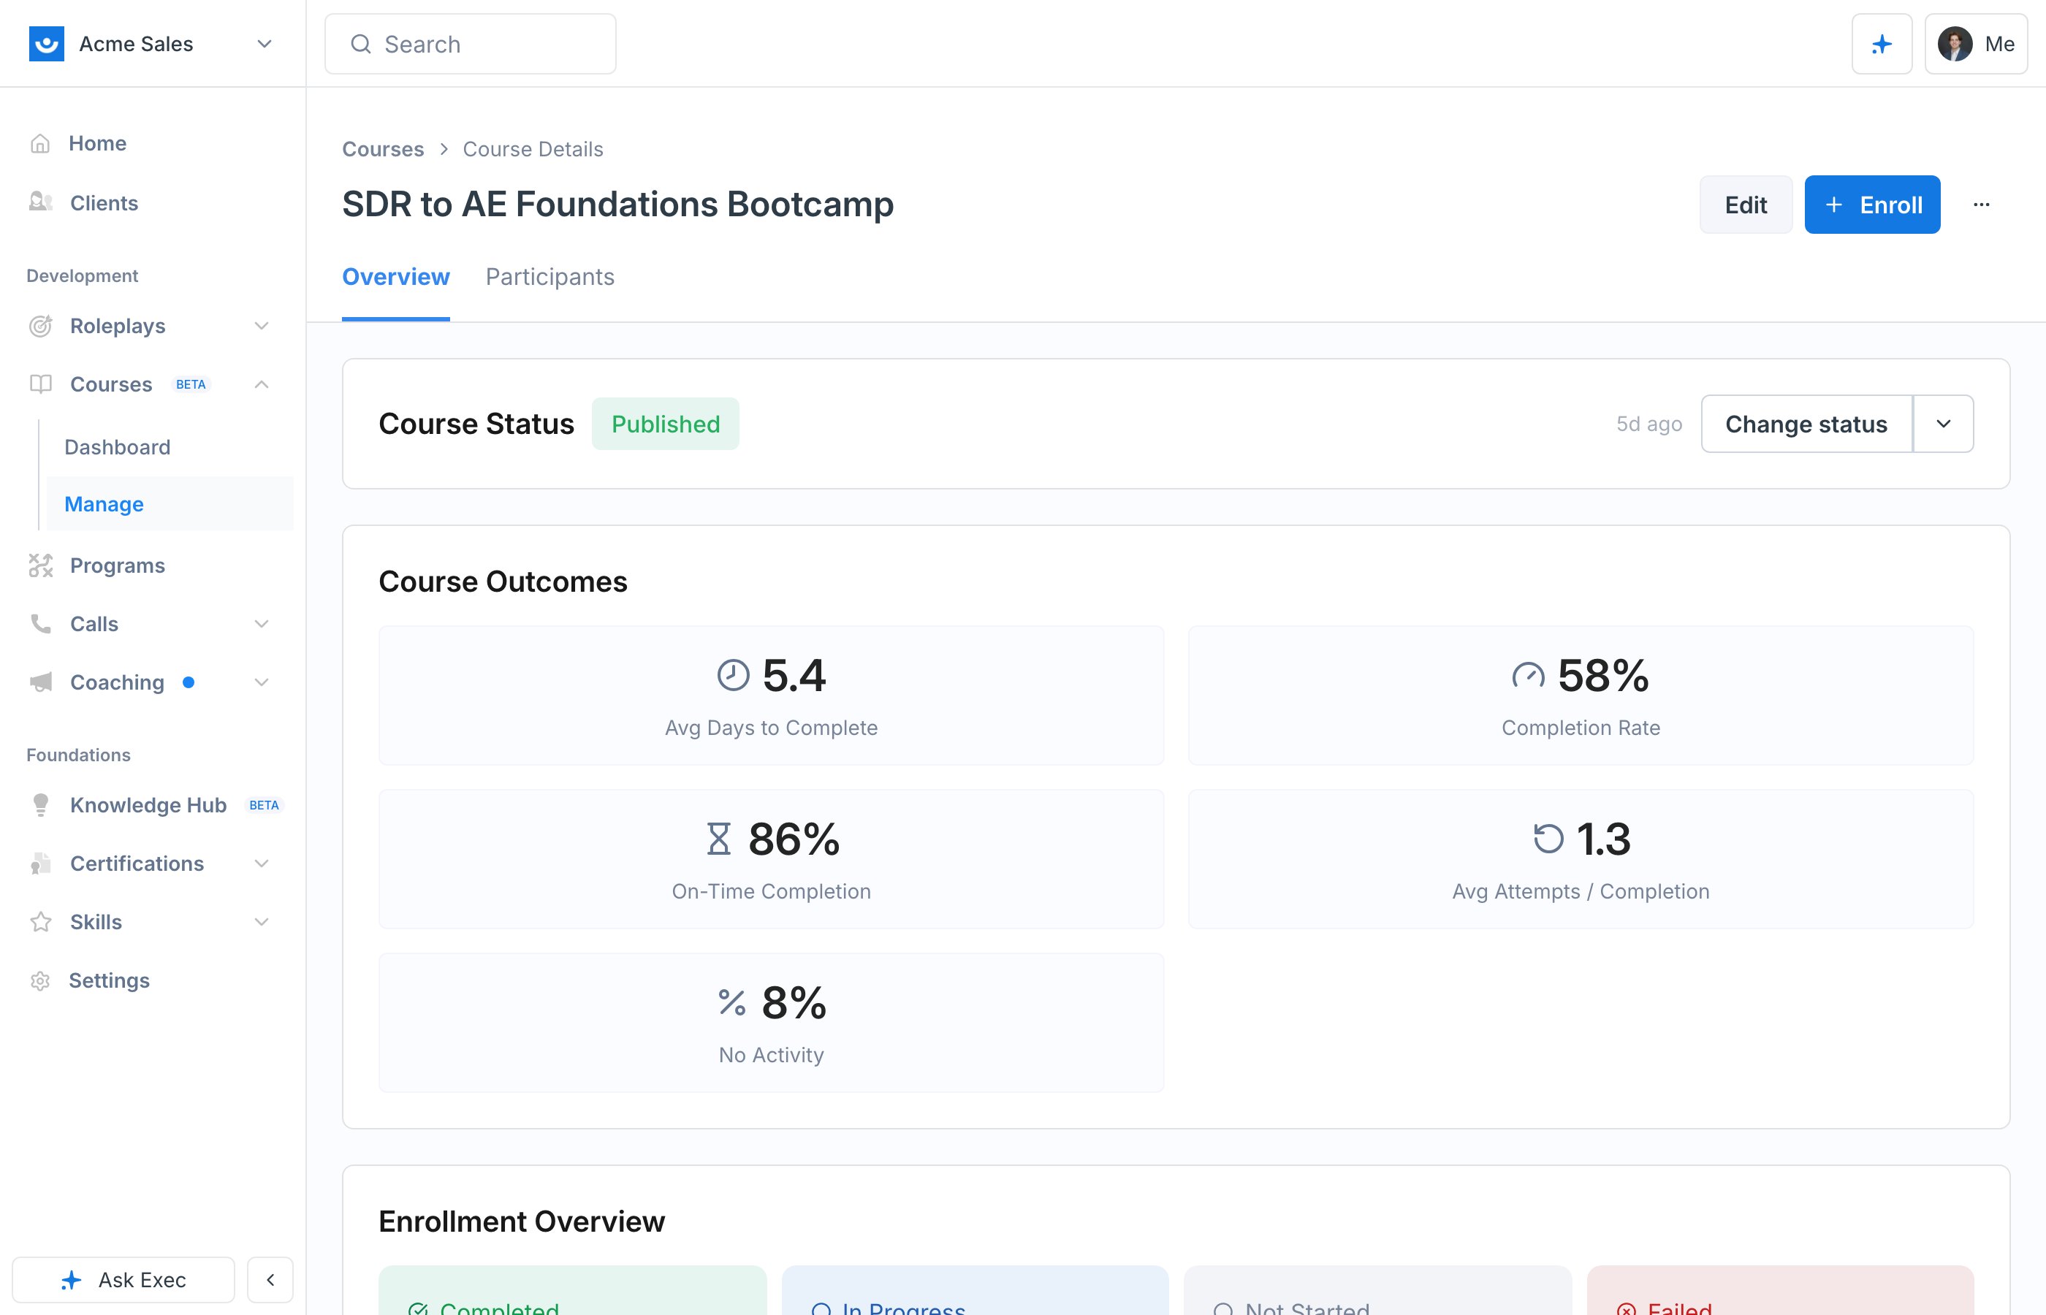Click the Calls phone icon
Image resolution: width=2046 pixels, height=1315 pixels.
[40, 623]
